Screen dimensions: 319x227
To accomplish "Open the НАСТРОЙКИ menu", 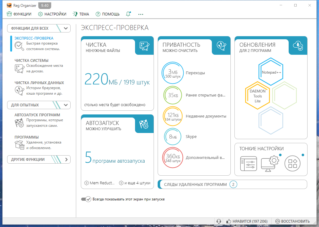I will click(52, 14).
